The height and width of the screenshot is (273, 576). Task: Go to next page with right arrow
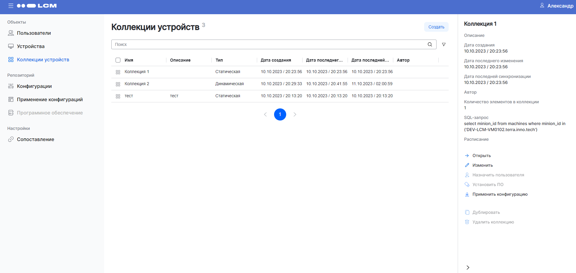(295, 114)
